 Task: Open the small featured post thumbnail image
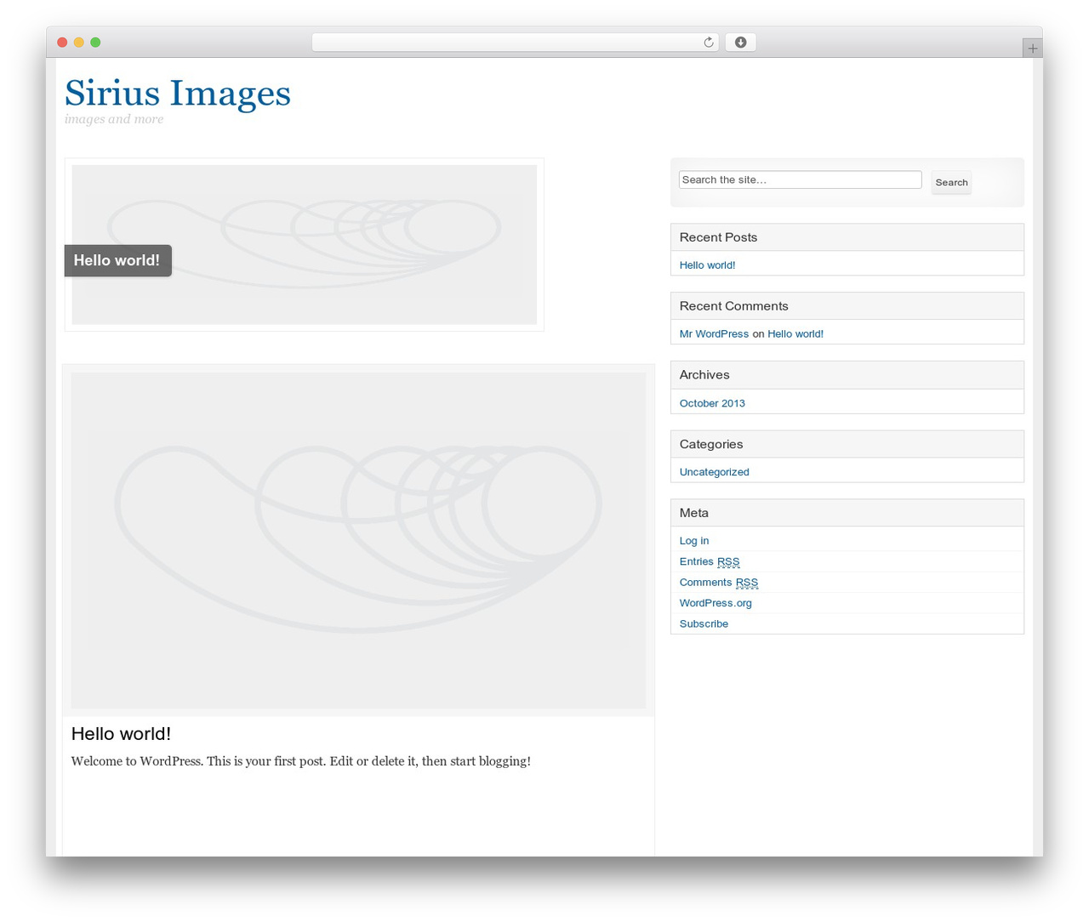(304, 244)
